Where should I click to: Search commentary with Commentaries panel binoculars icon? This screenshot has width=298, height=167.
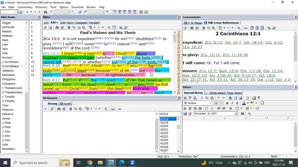tap(192, 28)
